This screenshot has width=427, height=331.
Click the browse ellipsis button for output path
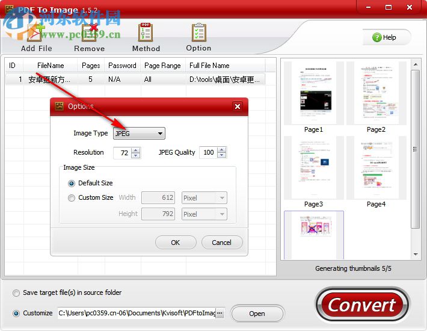[220, 313]
